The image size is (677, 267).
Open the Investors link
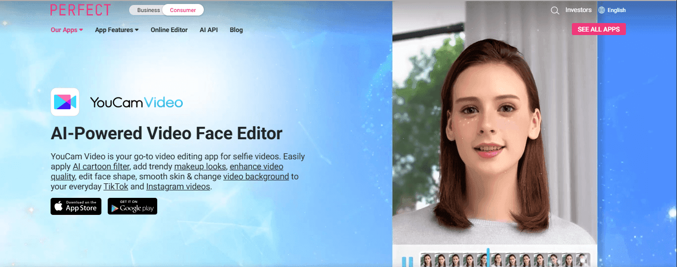coord(578,10)
